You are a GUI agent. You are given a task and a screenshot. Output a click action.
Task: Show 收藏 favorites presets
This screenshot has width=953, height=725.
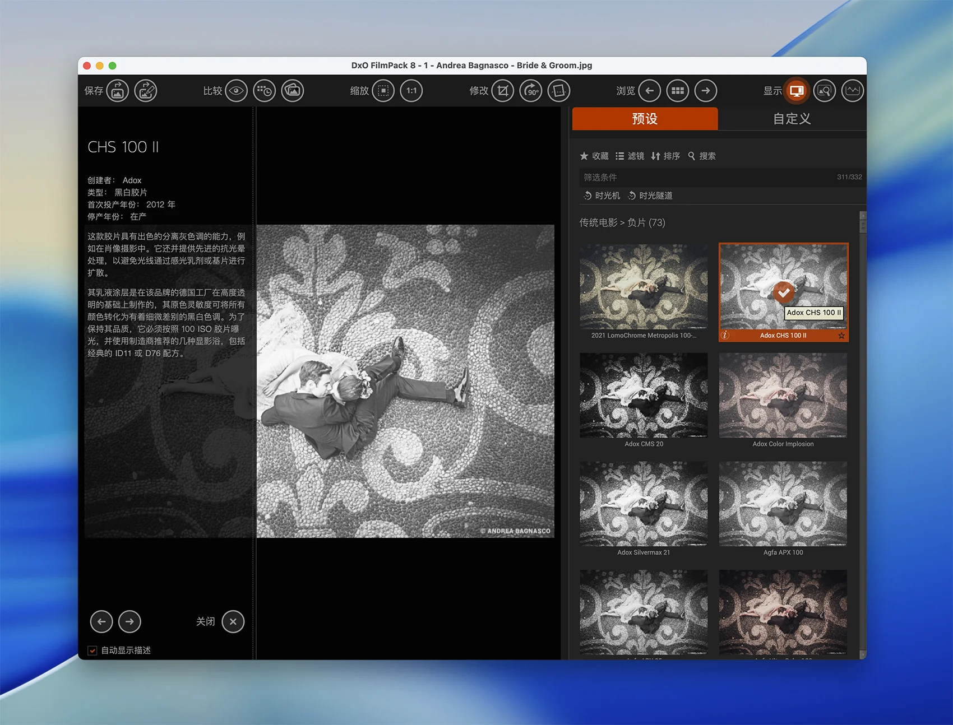(594, 156)
